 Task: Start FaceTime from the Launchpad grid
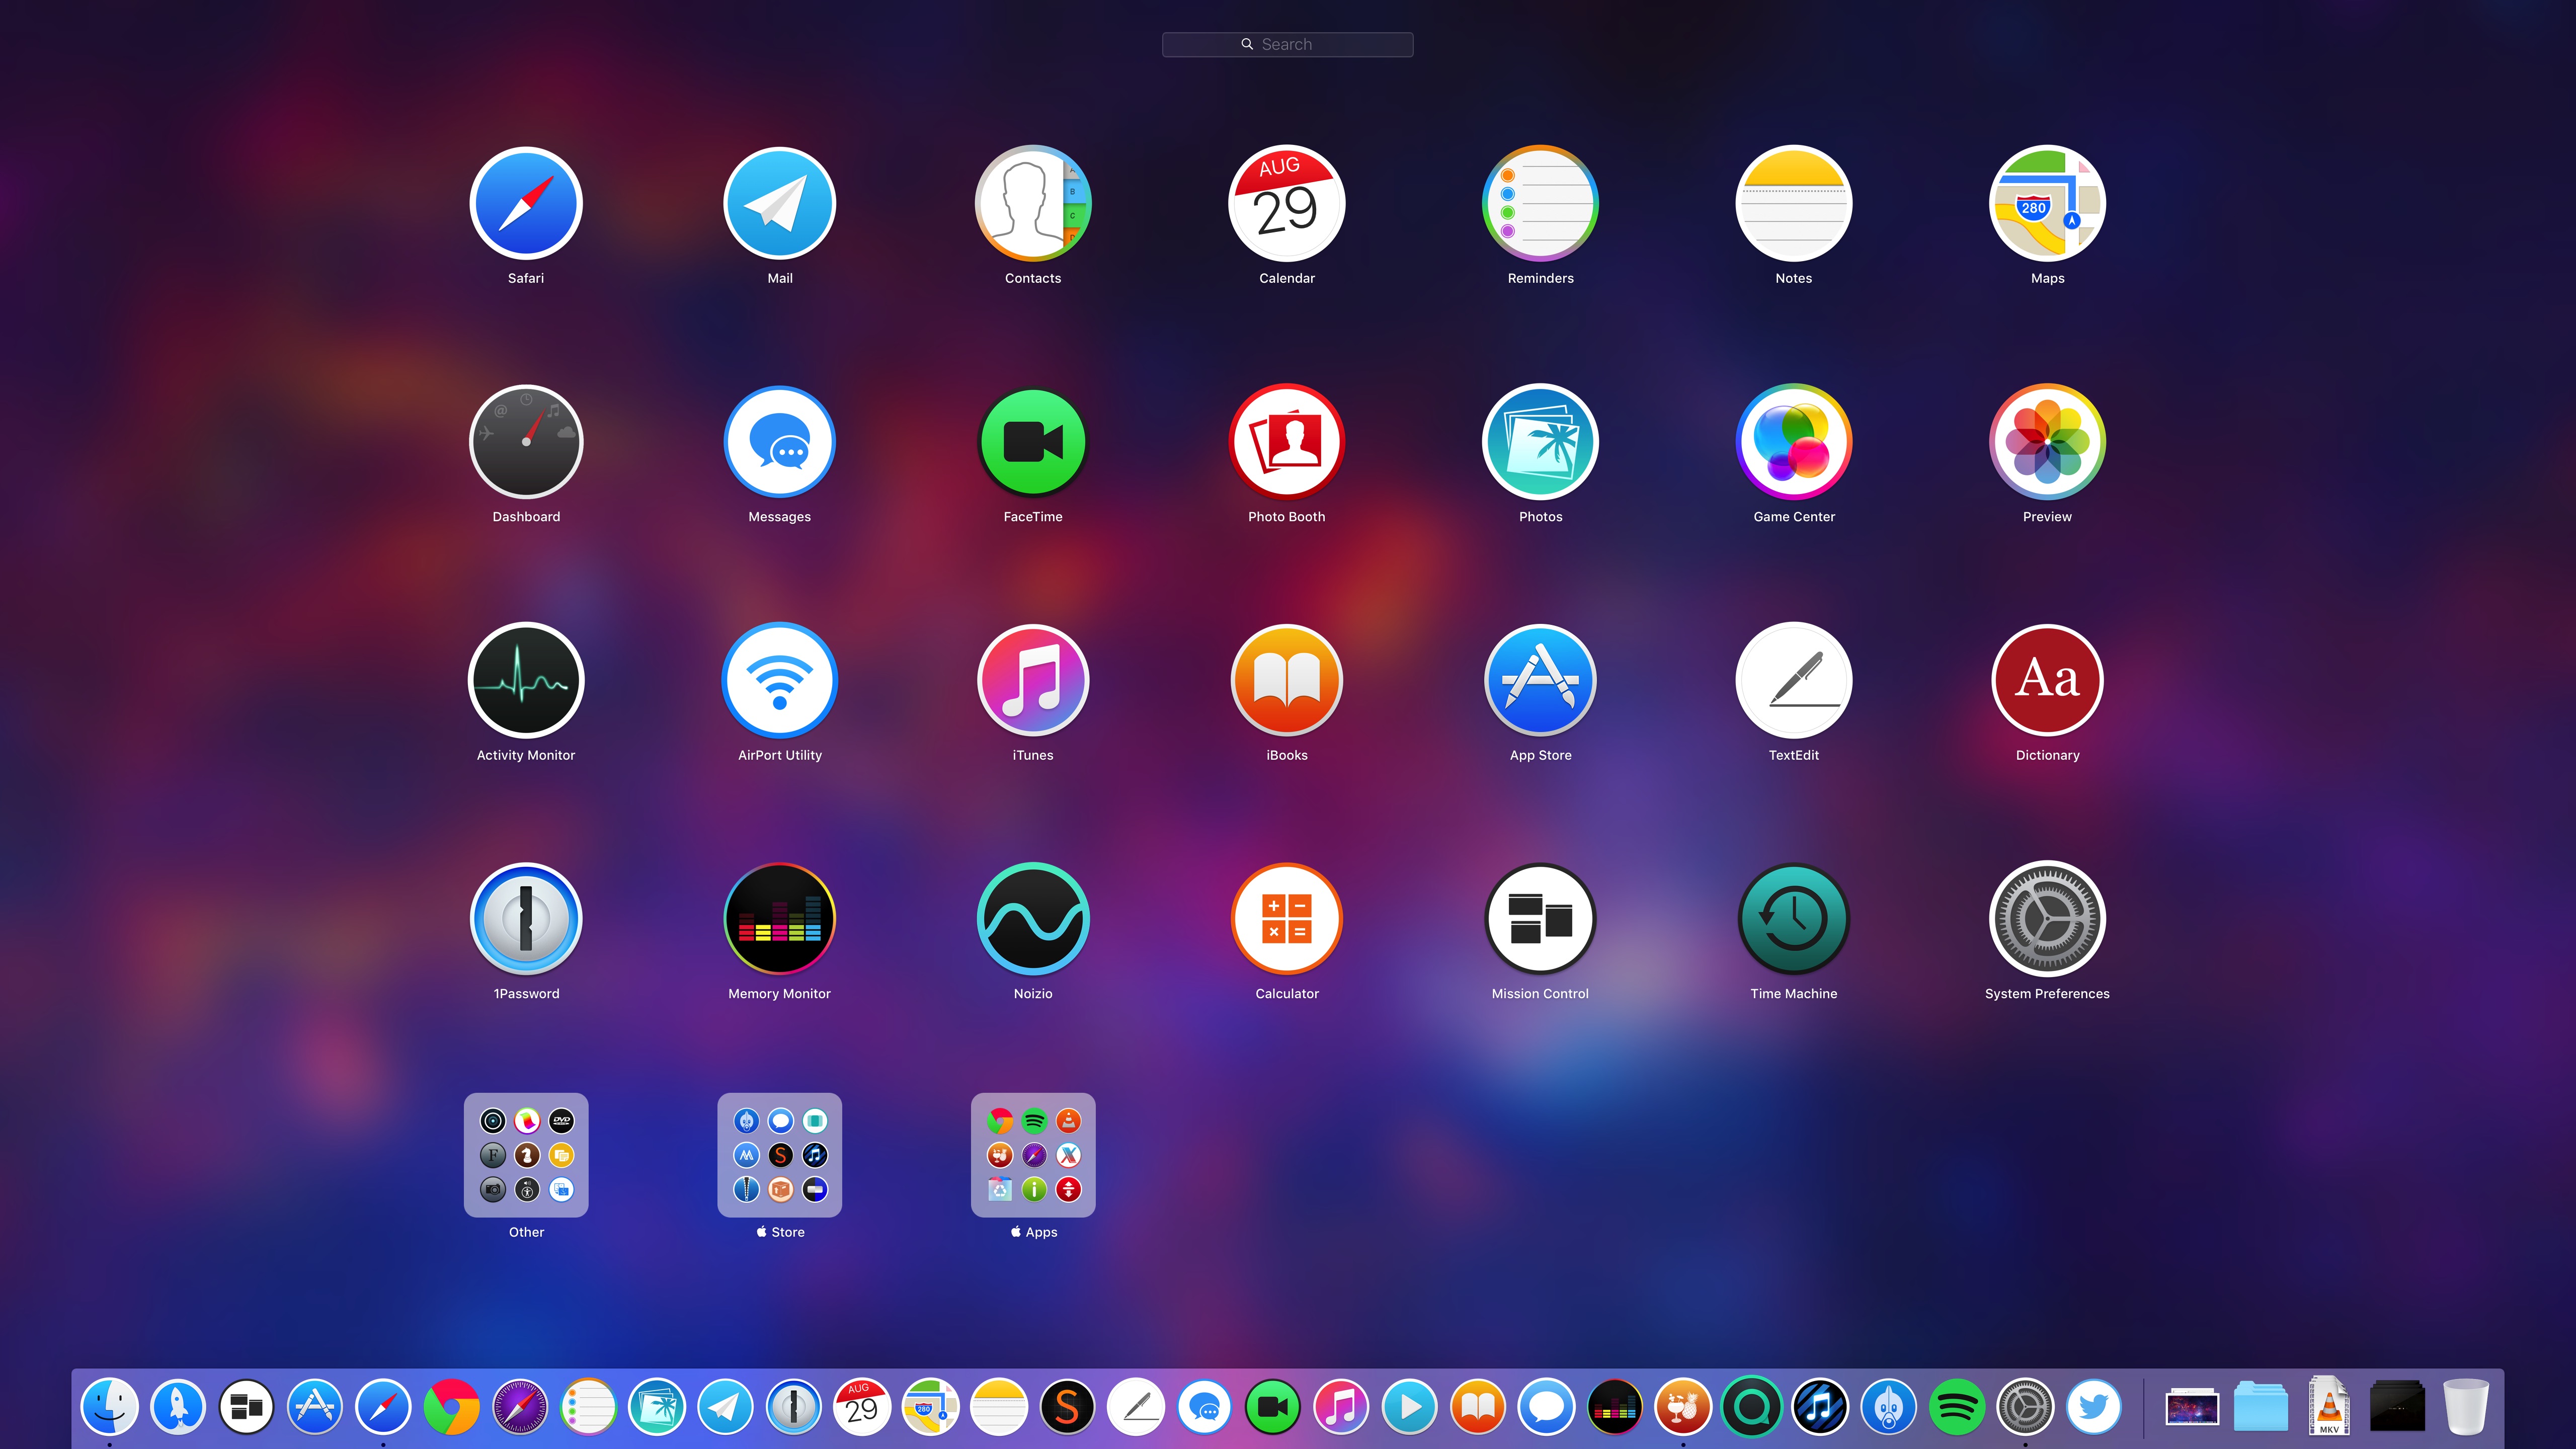(1033, 441)
